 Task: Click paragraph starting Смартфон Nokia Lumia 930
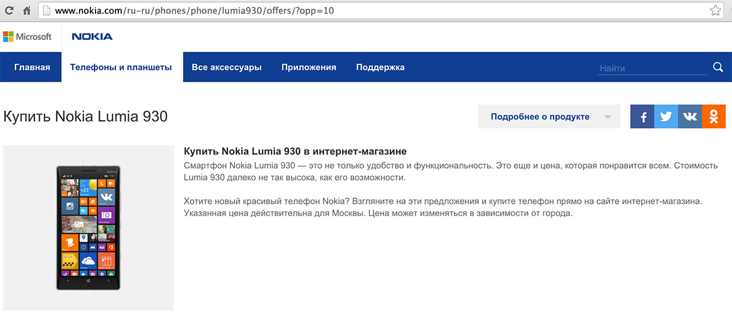click(451, 171)
